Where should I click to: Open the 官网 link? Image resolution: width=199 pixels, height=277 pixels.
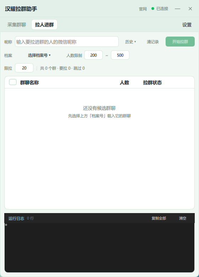tap(143, 9)
